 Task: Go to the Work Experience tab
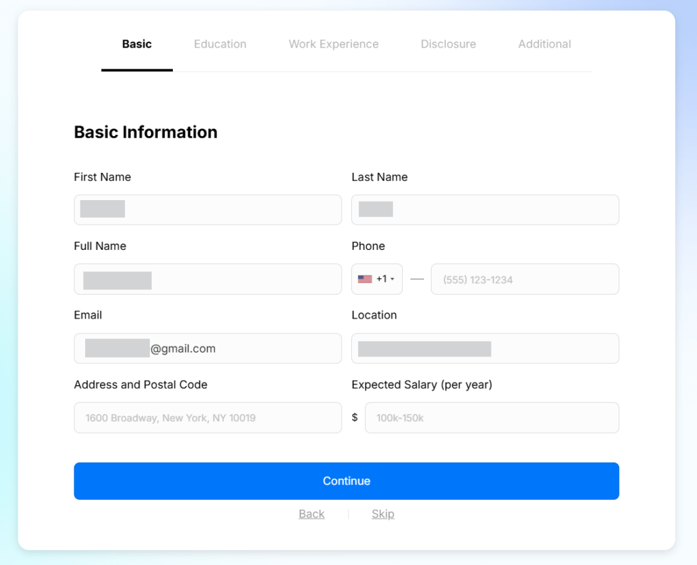(x=334, y=44)
